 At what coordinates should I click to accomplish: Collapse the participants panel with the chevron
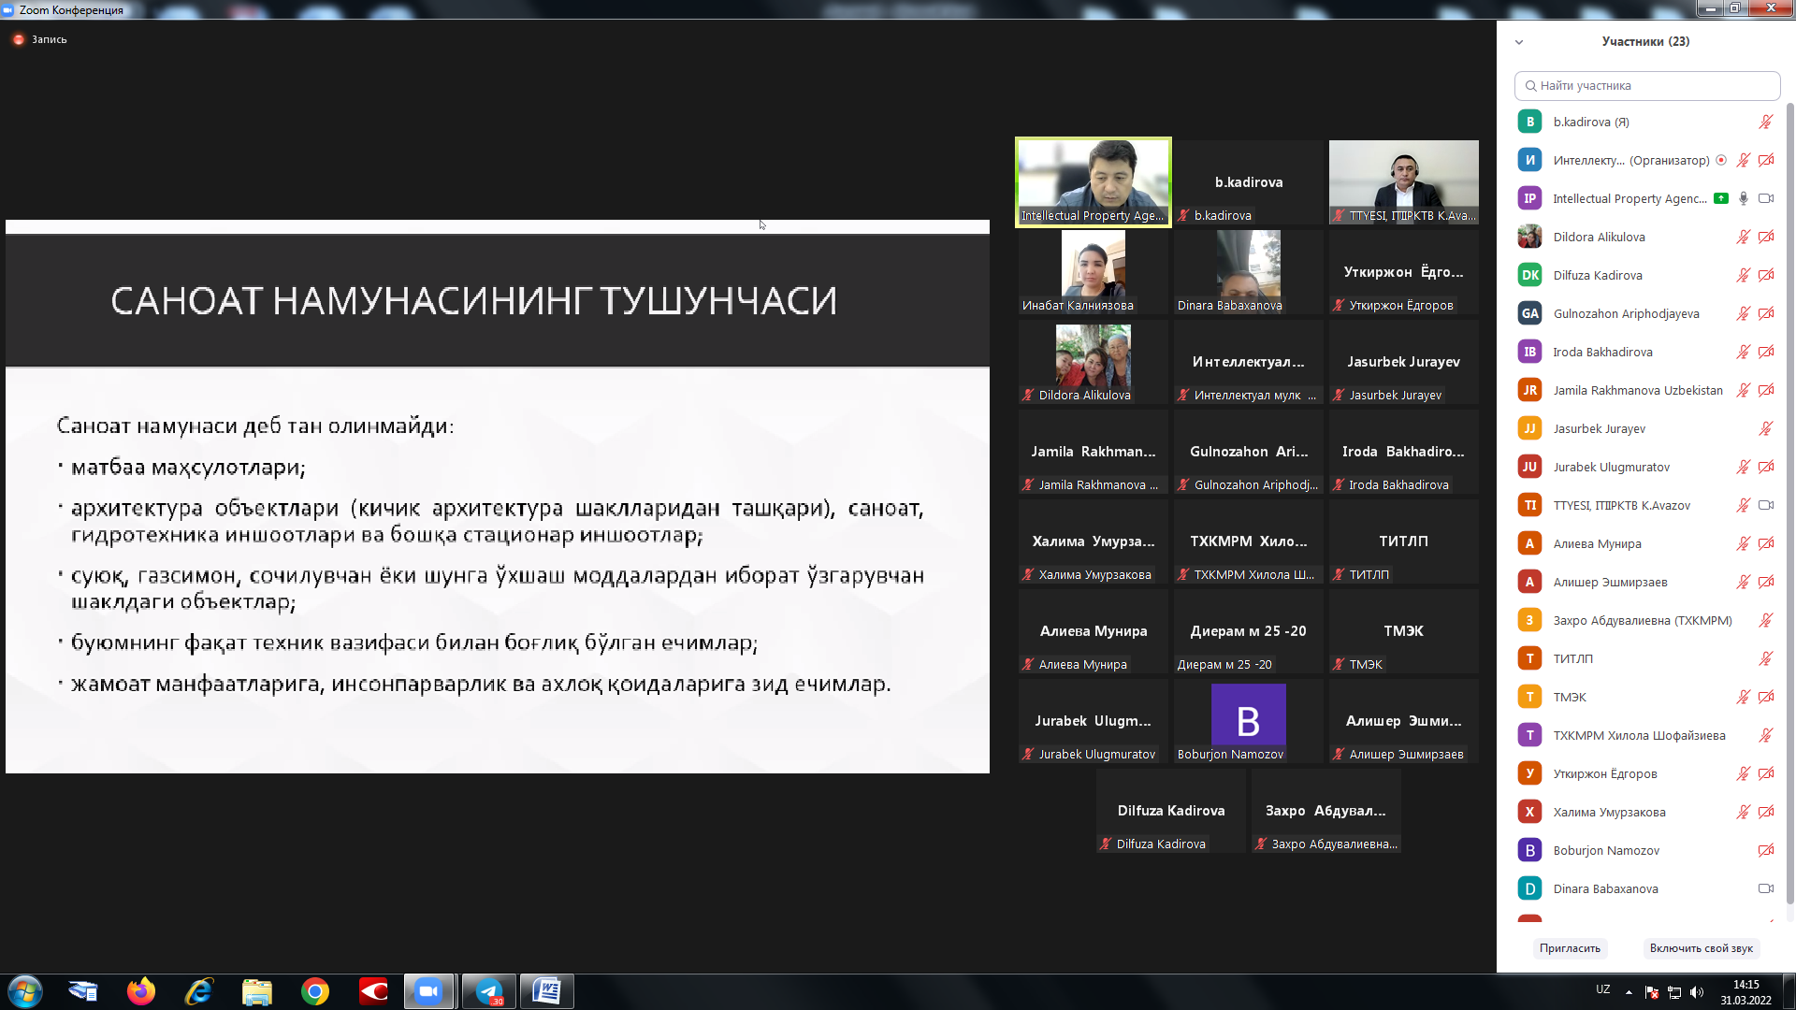(1519, 42)
